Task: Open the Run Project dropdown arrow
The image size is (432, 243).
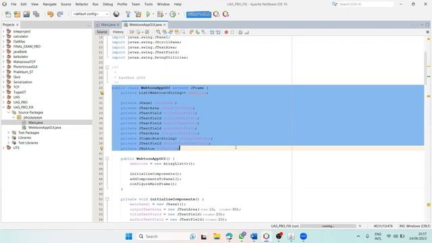Action: click(153, 14)
